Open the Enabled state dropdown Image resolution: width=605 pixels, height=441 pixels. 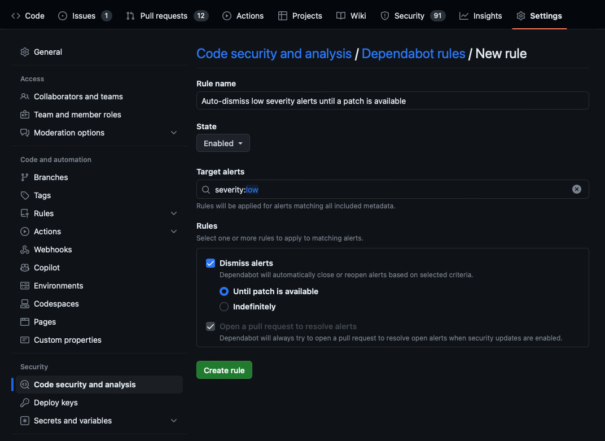(x=223, y=143)
